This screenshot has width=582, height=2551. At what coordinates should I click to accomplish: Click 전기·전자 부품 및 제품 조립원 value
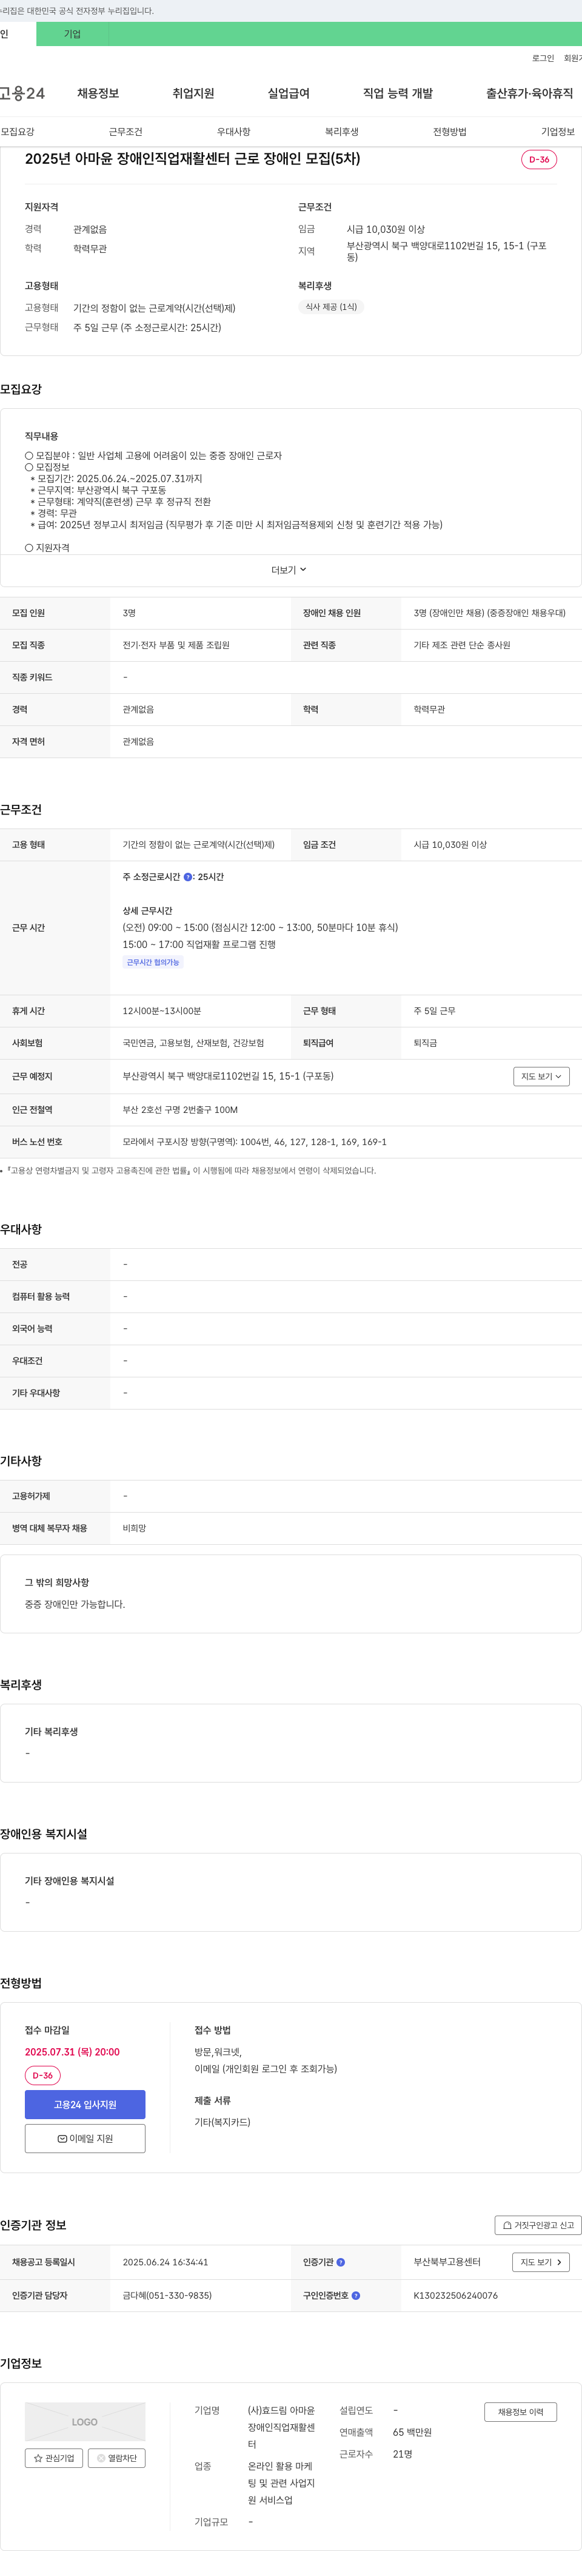click(176, 645)
